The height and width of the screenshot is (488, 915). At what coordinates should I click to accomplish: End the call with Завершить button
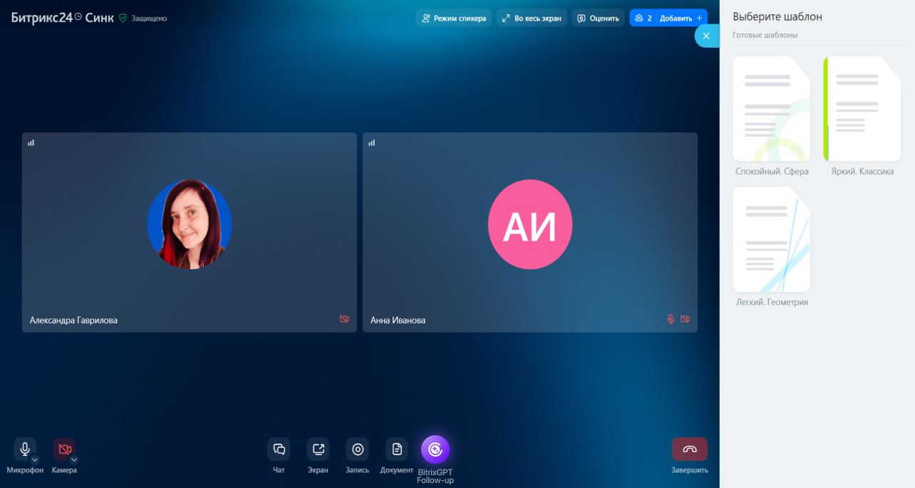(689, 450)
